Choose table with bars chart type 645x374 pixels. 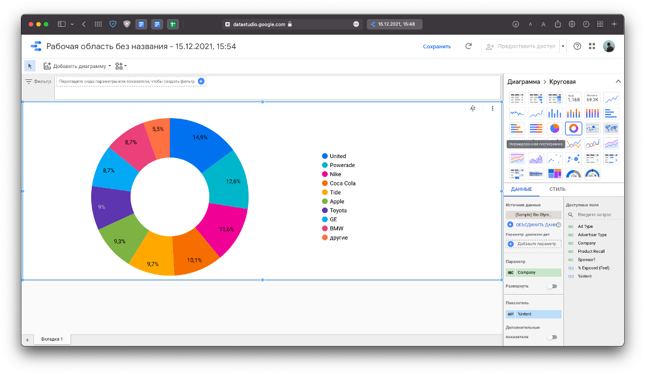coord(535,98)
